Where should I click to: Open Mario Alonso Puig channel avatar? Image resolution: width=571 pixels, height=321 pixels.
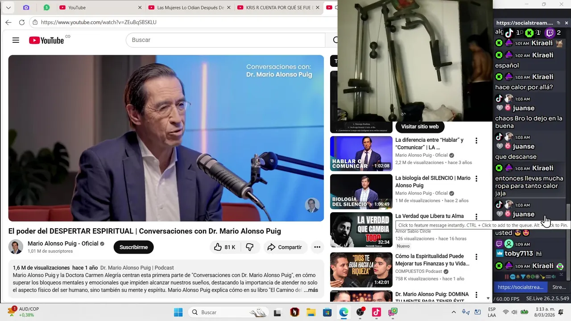16,247
